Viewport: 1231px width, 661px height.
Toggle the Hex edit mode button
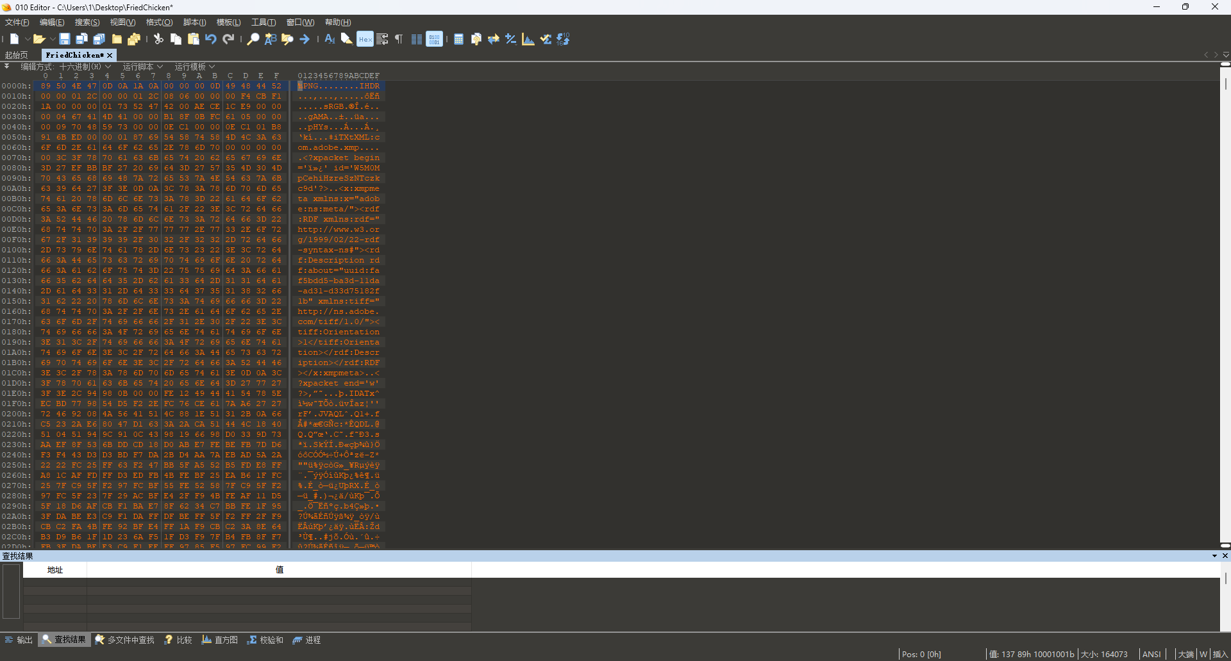pyautogui.click(x=365, y=39)
